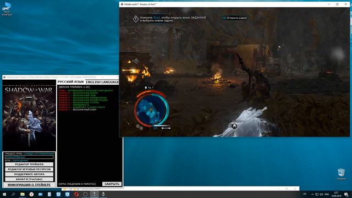The image size is (352, 198).
Task: Click the waypoint diamond marker near flames
Action: tap(136, 61)
